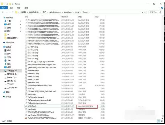Image resolution: width=165 pixels, height=125 pixels.
Task: Open Help via the blue question icon
Action: pyautogui.click(x=162, y=8)
